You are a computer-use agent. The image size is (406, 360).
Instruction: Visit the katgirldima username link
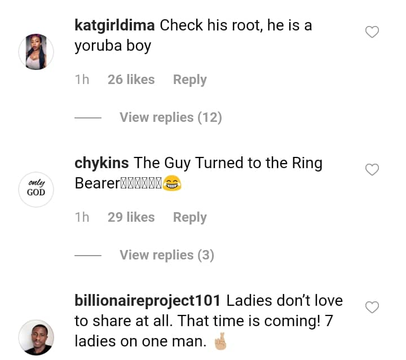[x=115, y=25]
